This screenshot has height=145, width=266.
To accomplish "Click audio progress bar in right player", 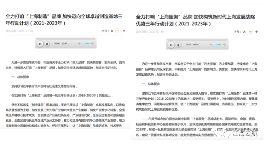I will (197, 40).
